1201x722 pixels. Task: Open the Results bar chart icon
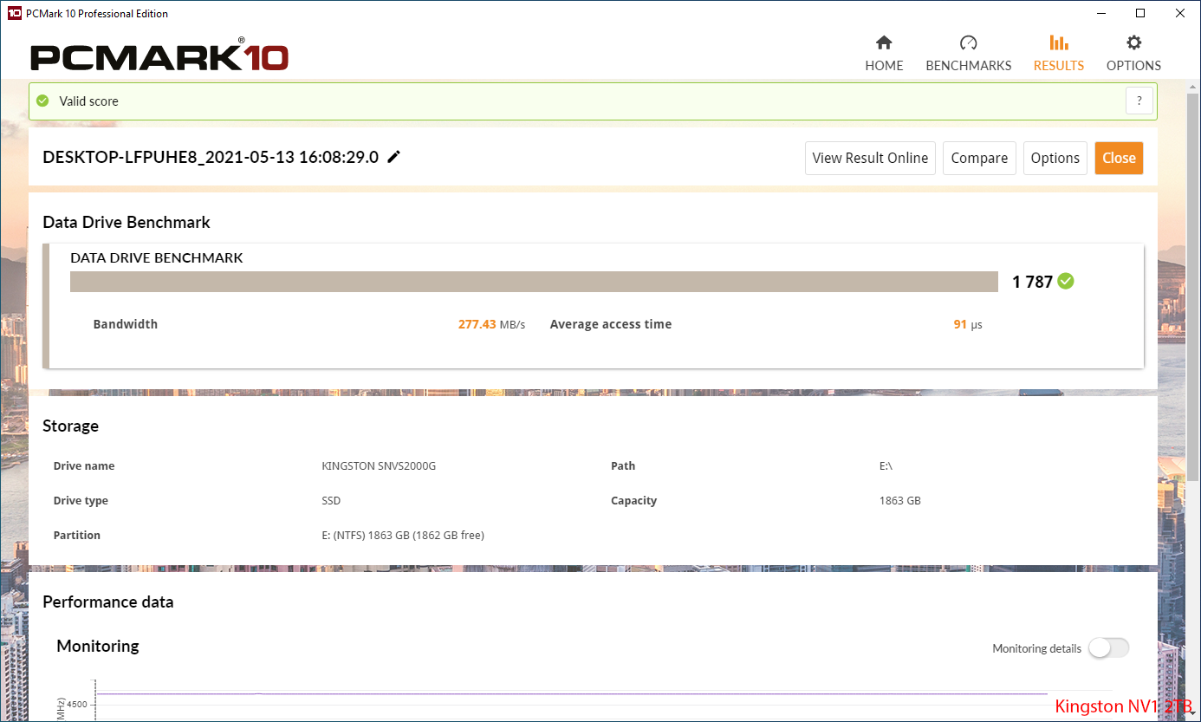pyautogui.click(x=1058, y=42)
